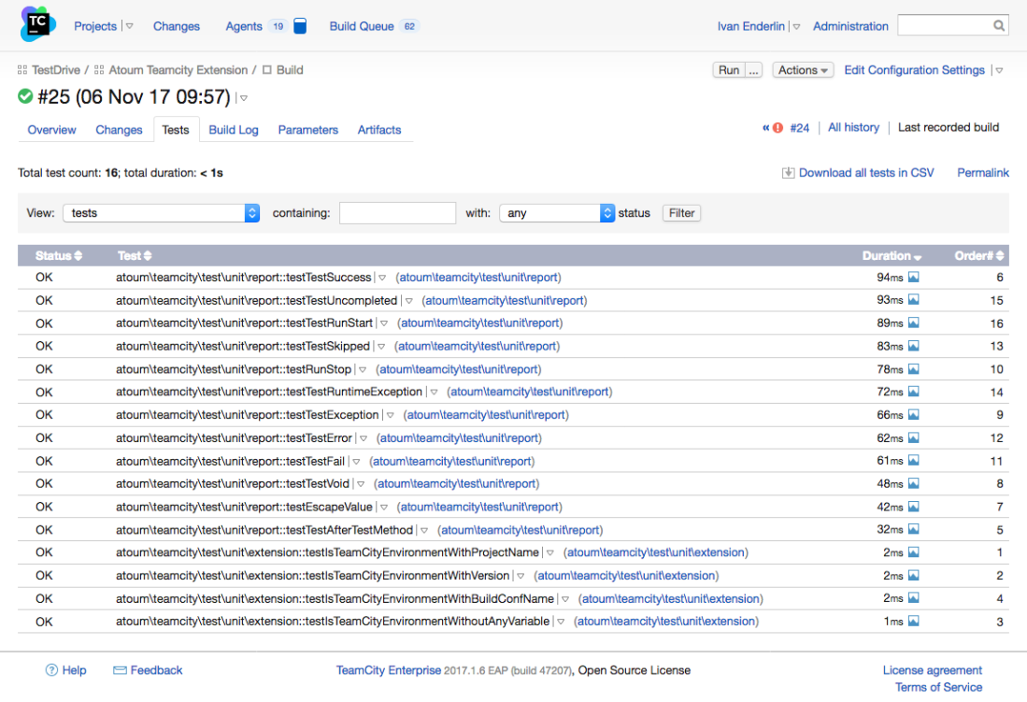Open the Build Queue page

click(362, 26)
